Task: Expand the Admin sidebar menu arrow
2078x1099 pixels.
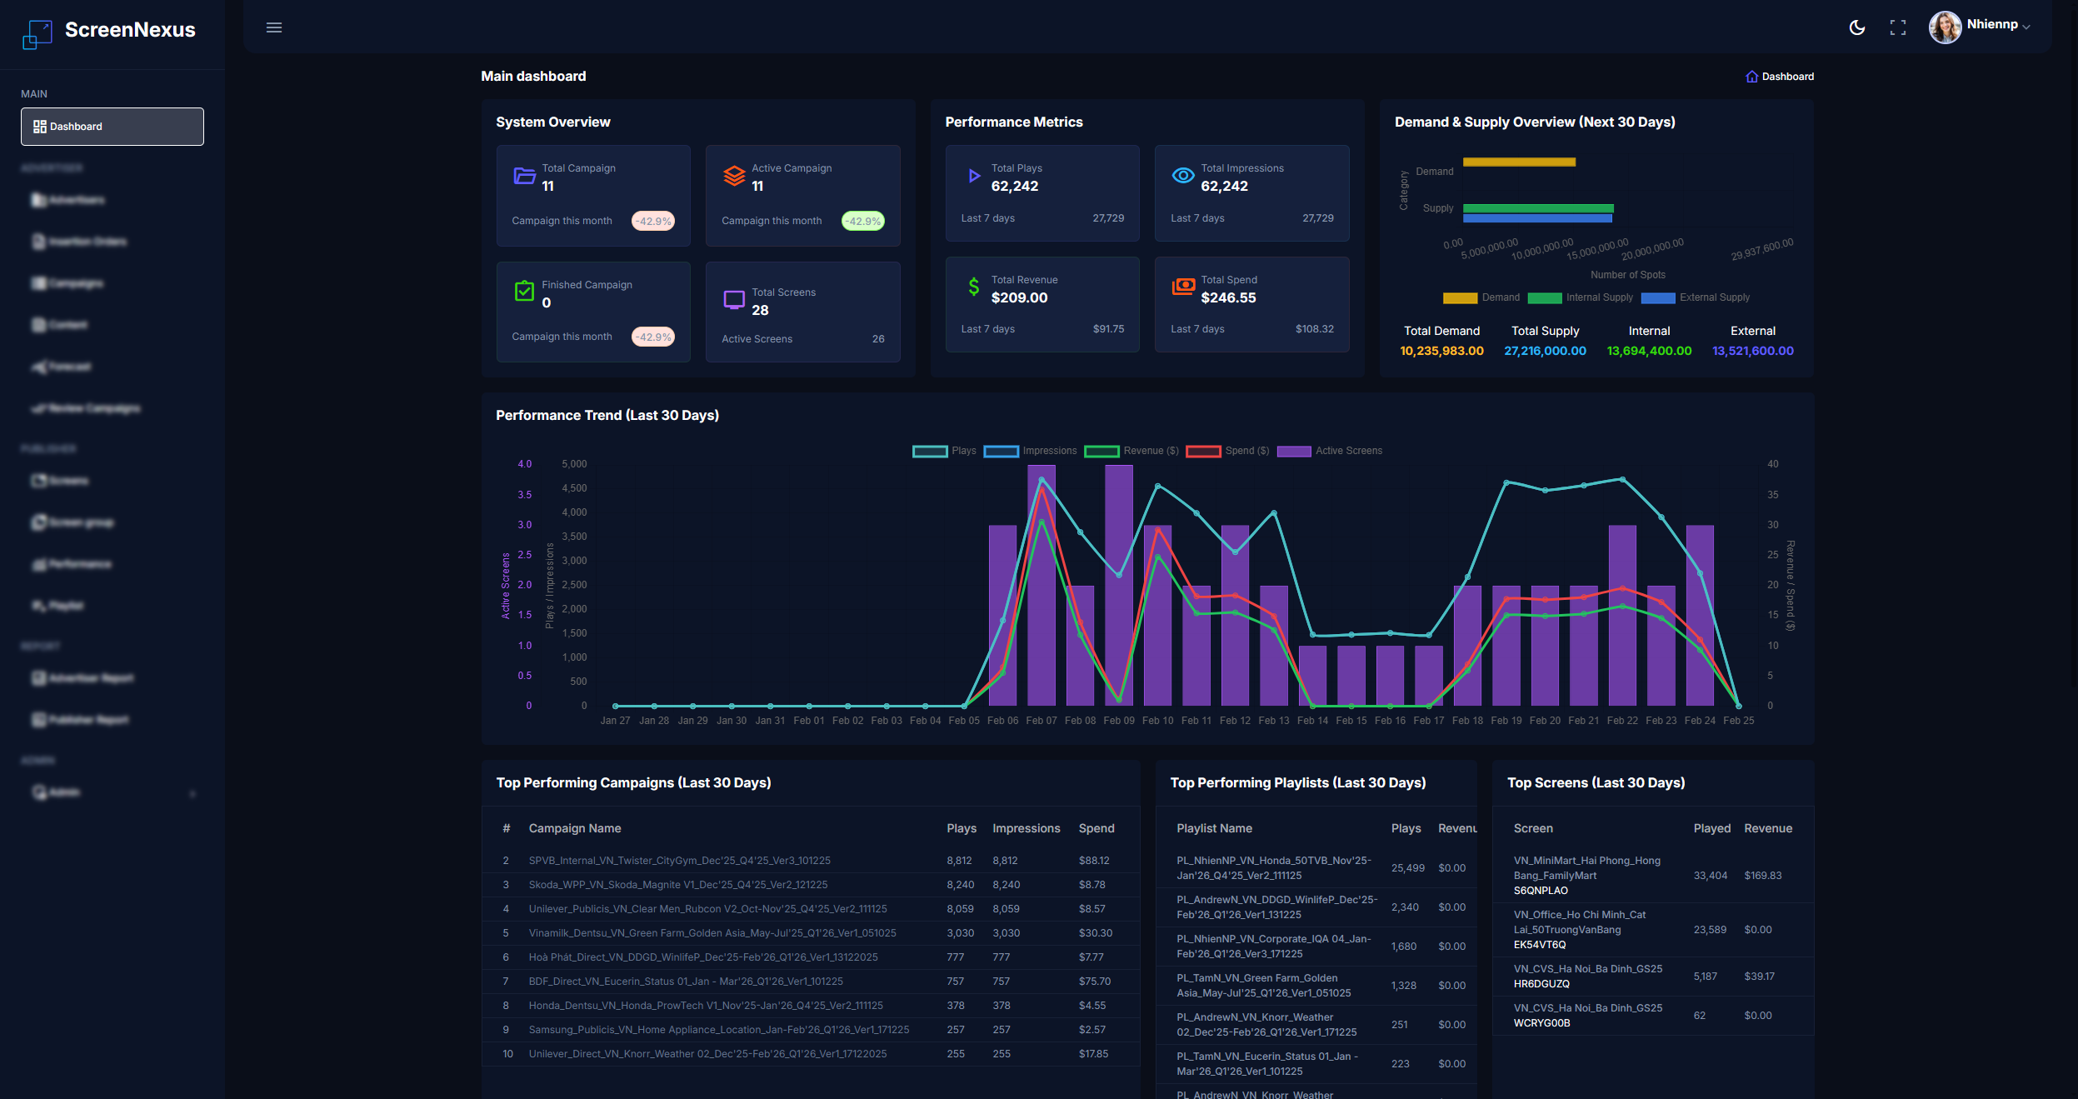Action: coord(192,793)
